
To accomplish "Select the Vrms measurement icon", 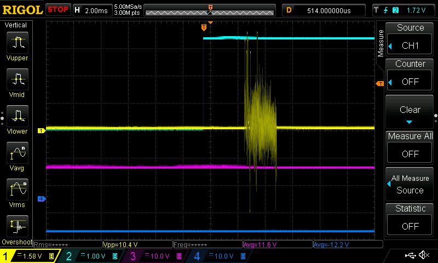I will 18,190.
